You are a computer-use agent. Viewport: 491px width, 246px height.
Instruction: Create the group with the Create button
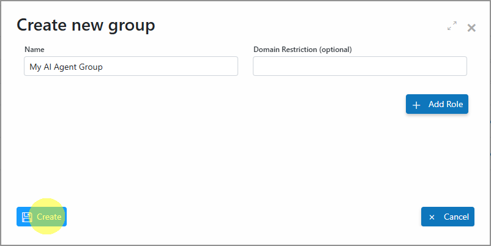(x=42, y=217)
